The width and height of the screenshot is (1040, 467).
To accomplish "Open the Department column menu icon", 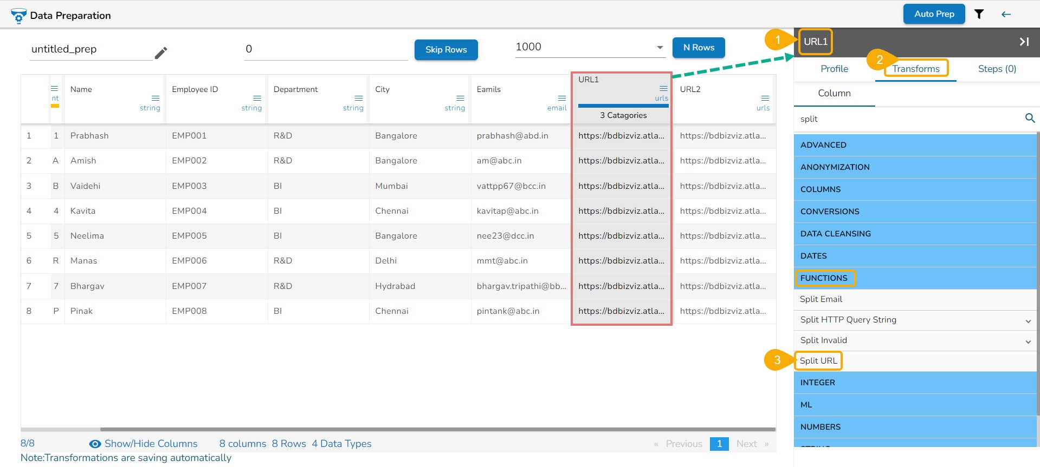I will point(358,98).
